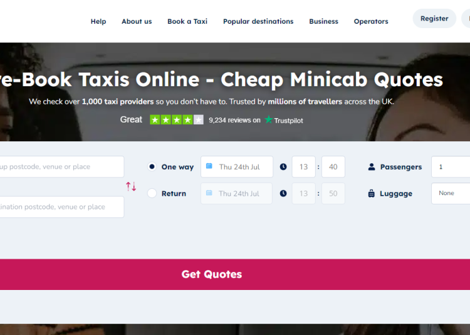The image size is (470, 335).
Task: Click the Great rating text
Action: (x=131, y=119)
